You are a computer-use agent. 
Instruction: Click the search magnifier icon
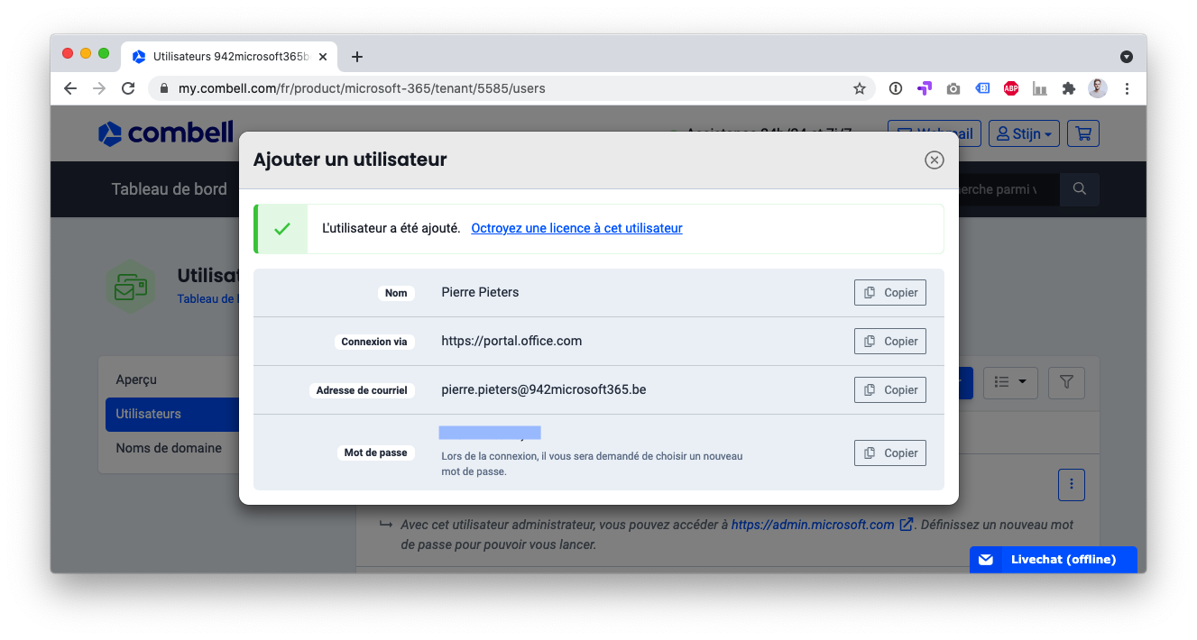tap(1079, 189)
